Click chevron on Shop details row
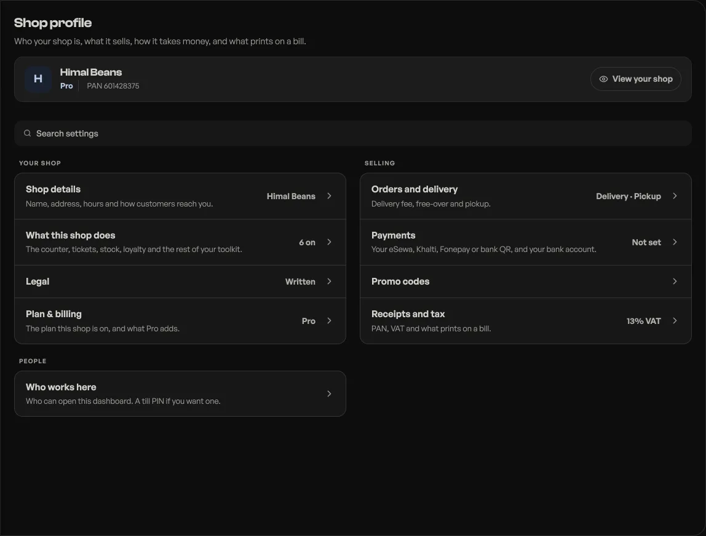Image resolution: width=706 pixels, height=536 pixels. pyautogui.click(x=329, y=195)
